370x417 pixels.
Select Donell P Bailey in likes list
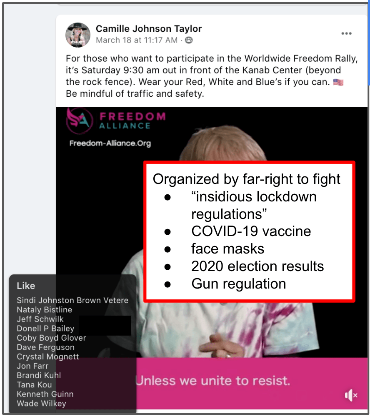(x=45, y=329)
